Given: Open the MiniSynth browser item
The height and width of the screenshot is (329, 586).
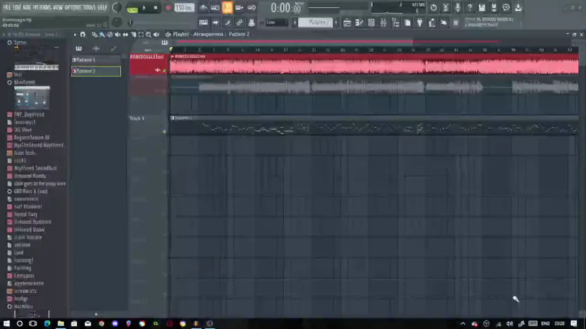Looking at the screenshot, I should coord(25,82).
